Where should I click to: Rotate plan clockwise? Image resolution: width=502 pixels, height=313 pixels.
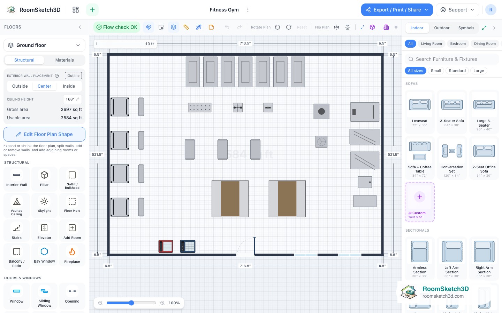tap(289, 27)
